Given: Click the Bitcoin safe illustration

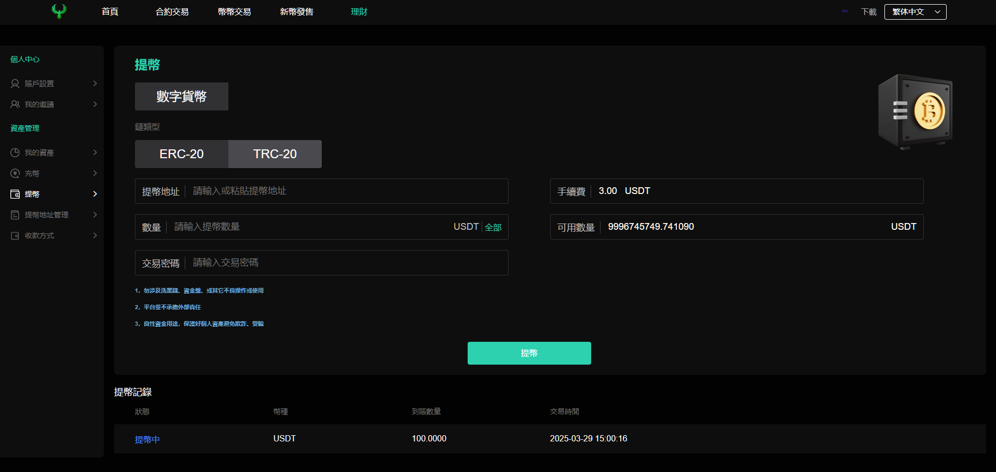Looking at the screenshot, I should pyautogui.click(x=915, y=112).
